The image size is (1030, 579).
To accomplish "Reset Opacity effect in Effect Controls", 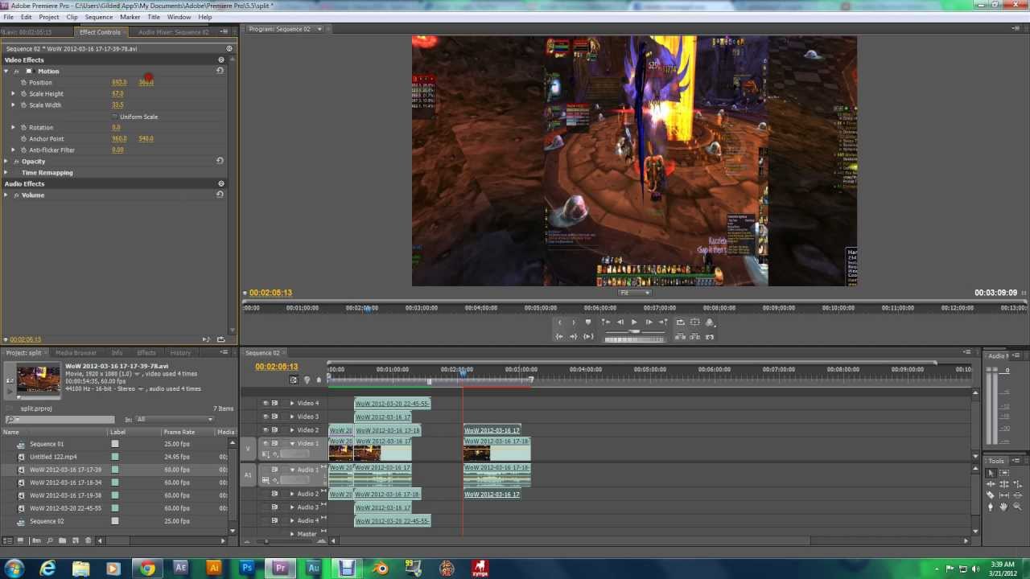I will pos(220,161).
